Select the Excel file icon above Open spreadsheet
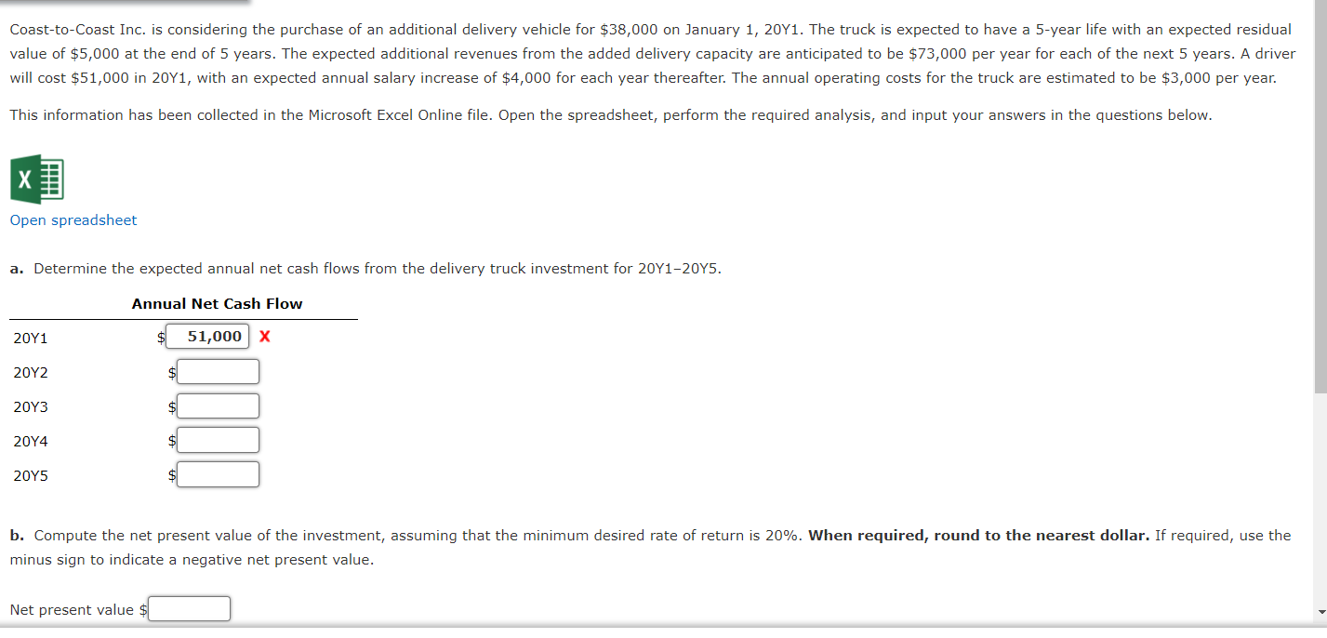Viewport: 1327px width, 638px height. [x=37, y=179]
